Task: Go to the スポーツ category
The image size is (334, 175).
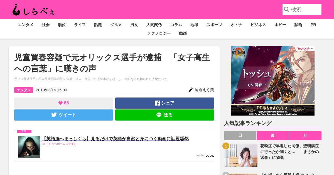Action: pos(214,25)
